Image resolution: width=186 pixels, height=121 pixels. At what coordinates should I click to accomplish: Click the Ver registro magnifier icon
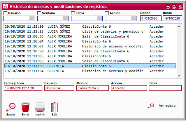[151, 106]
